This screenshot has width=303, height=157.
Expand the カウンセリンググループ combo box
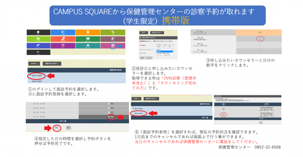pyautogui.click(x=164, y=50)
